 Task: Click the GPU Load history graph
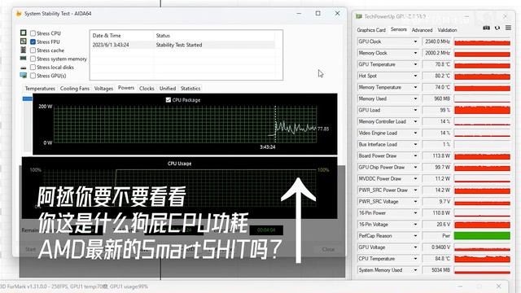pos(482,111)
